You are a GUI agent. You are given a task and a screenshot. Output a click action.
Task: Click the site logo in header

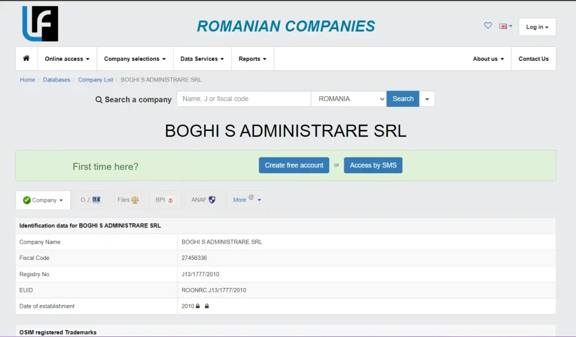pos(40,24)
